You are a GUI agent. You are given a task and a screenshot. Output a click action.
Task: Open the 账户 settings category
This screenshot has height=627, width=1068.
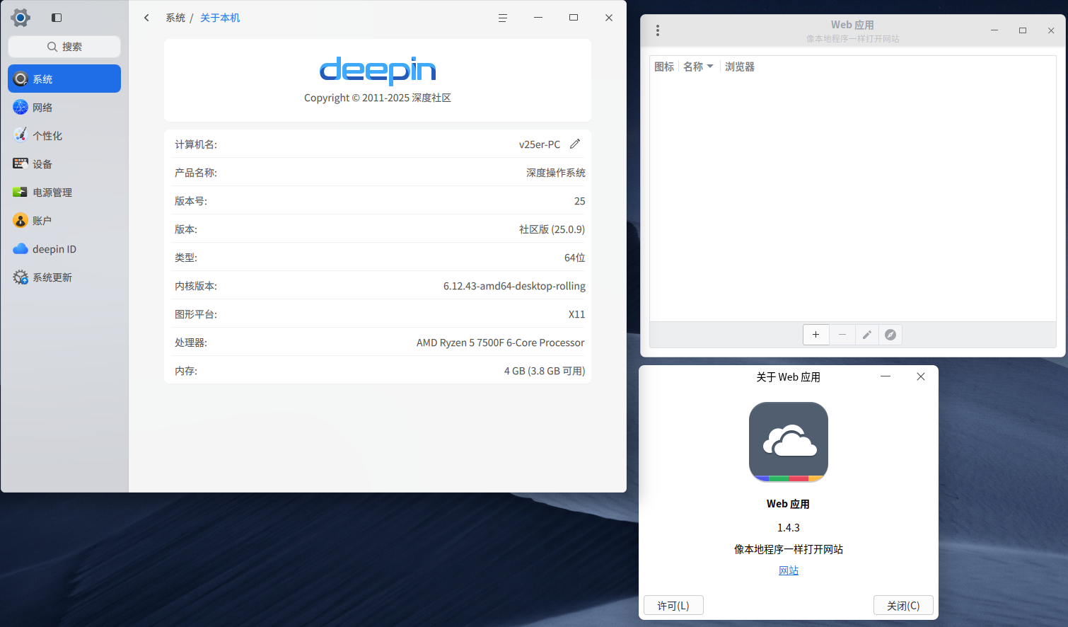coord(64,220)
